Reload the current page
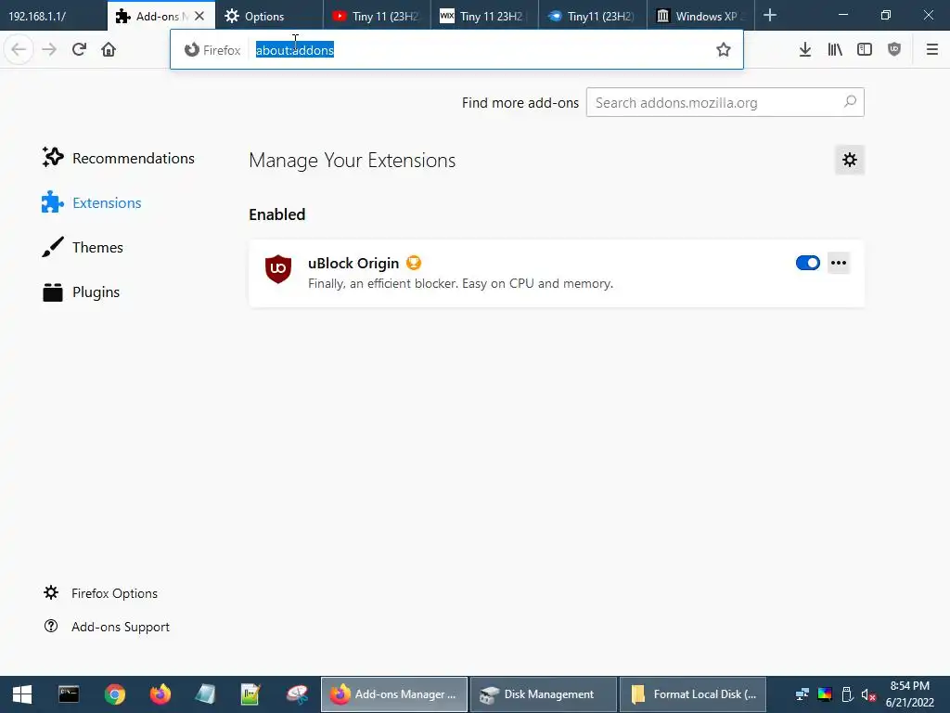Viewport: 950px width, 713px height. (79, 50)
